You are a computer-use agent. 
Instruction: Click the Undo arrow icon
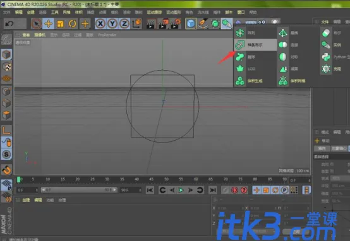pos(9,23)
